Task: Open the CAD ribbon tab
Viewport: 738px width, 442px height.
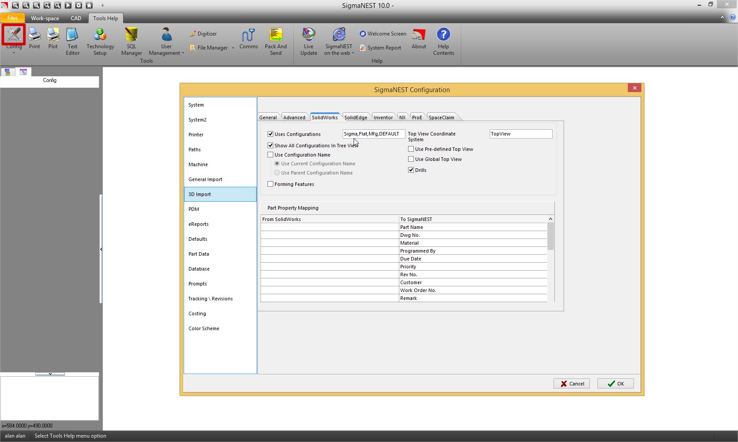Action: pyautogui.click(x=76, y=18)
